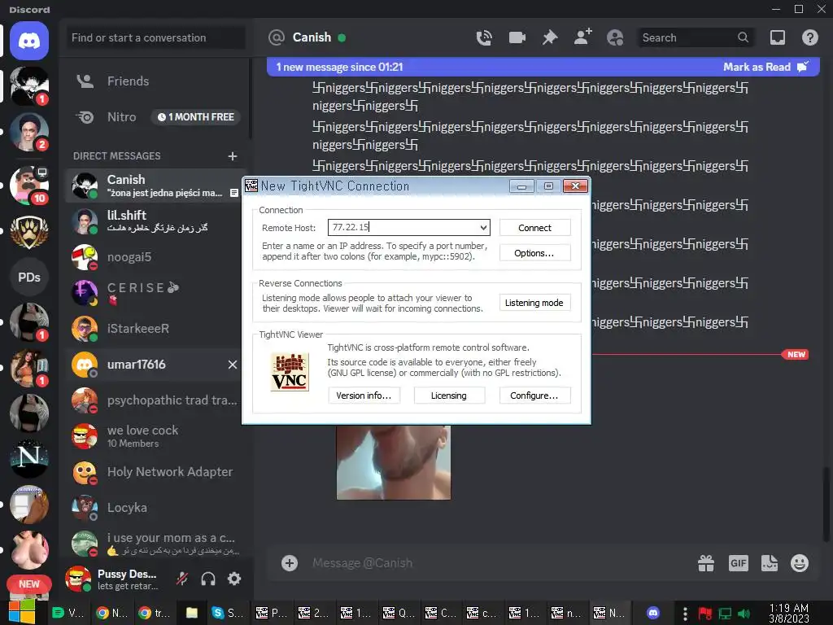Open the server showing 10 notifications

tap(29, 186)
